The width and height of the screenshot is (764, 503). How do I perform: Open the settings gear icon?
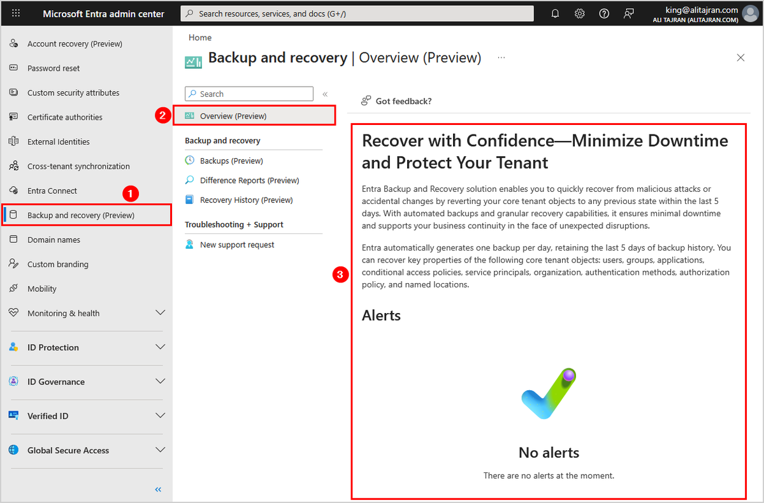coord(579,13)
